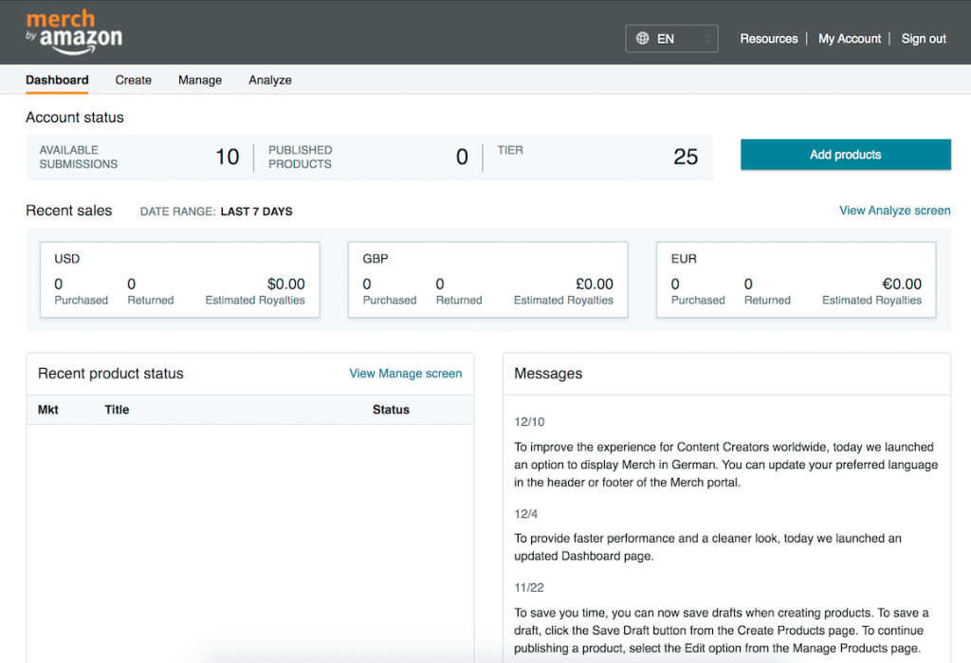Click the Available Submissions value 10
The height and width of the screenshot is (663, 971).
228,157
